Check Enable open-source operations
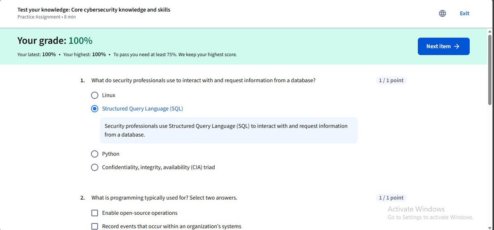This screenshot has width=494, height=230. [94, 213]
